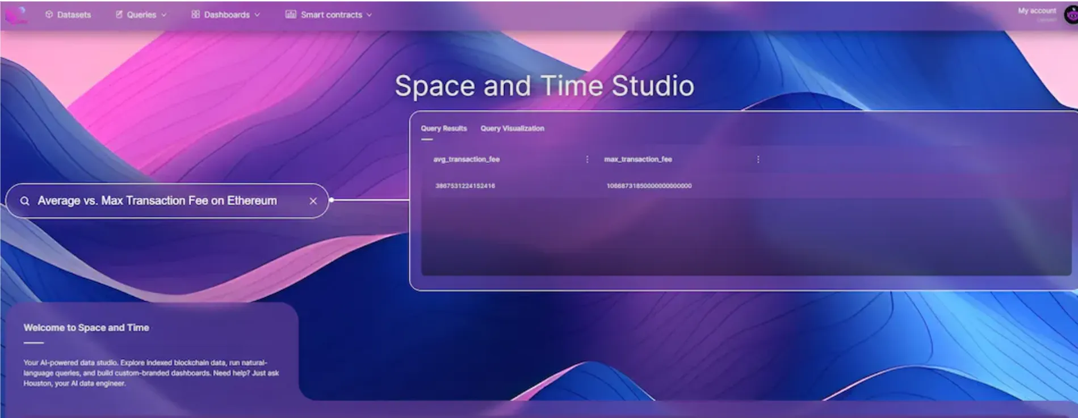Expand the Queries dropdown chevron
Image resolution: width=1078 pixels, height=418 pixels.
(x=164, y=15)
